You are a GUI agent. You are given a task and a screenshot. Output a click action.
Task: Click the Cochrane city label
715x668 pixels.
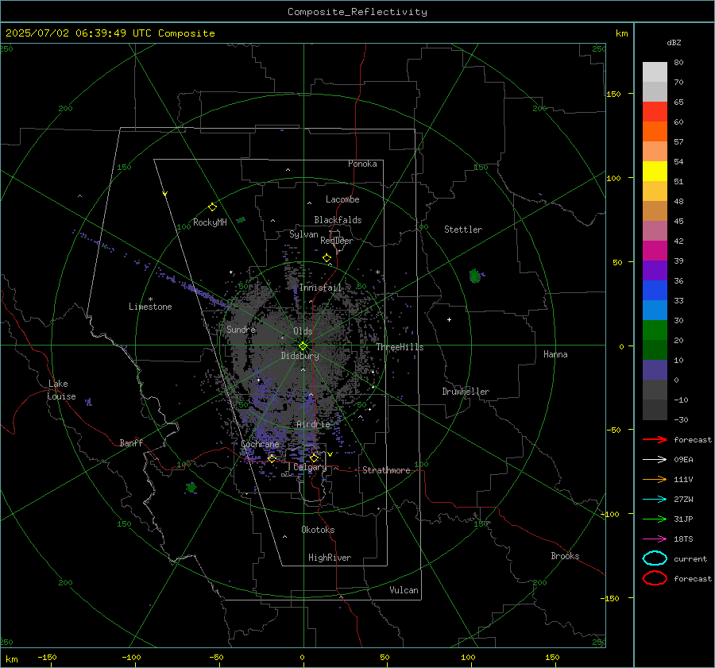pos(260,444)
